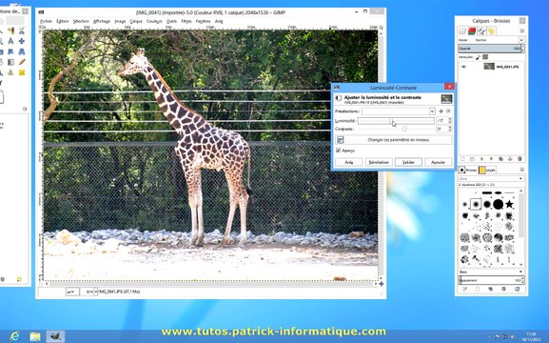This screenshot has height=343, width=549.
Task: Toggle lock pixels brush icon
Action: pyautogui.click(x=479, y=57)
